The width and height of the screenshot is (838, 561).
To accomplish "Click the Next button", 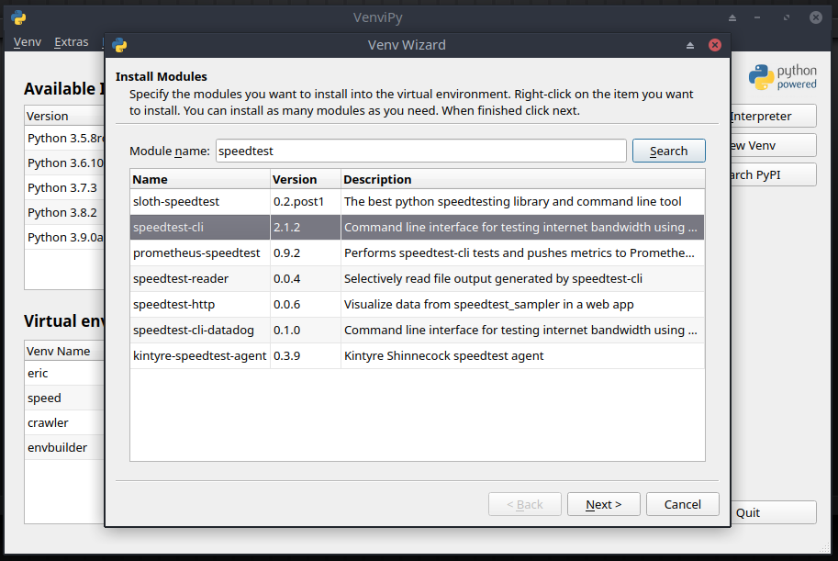I will (x=603, y=504).
